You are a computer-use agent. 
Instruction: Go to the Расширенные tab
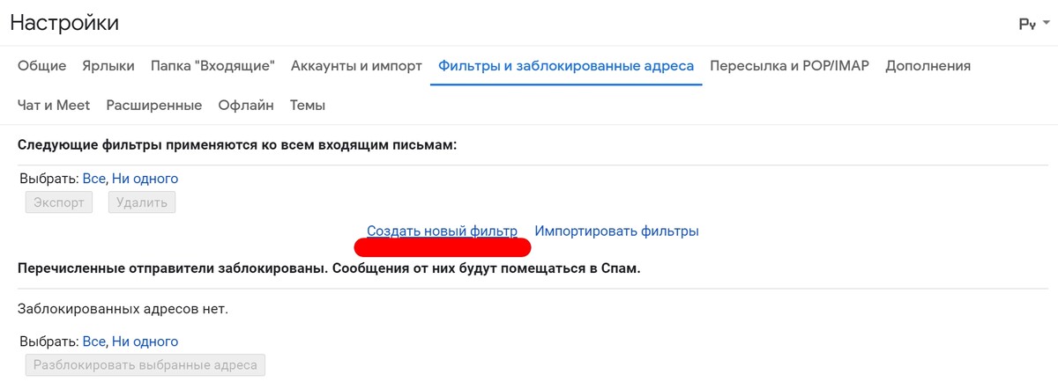tap(154, 106)
